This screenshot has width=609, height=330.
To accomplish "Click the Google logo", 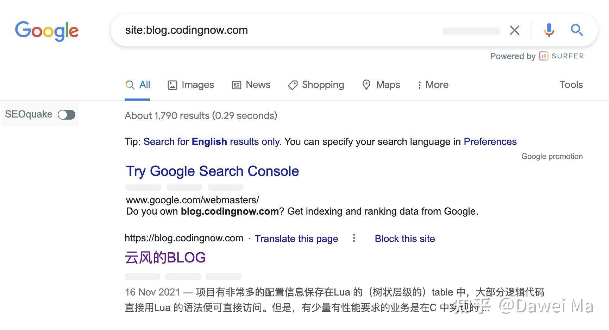I will point(46,31).
